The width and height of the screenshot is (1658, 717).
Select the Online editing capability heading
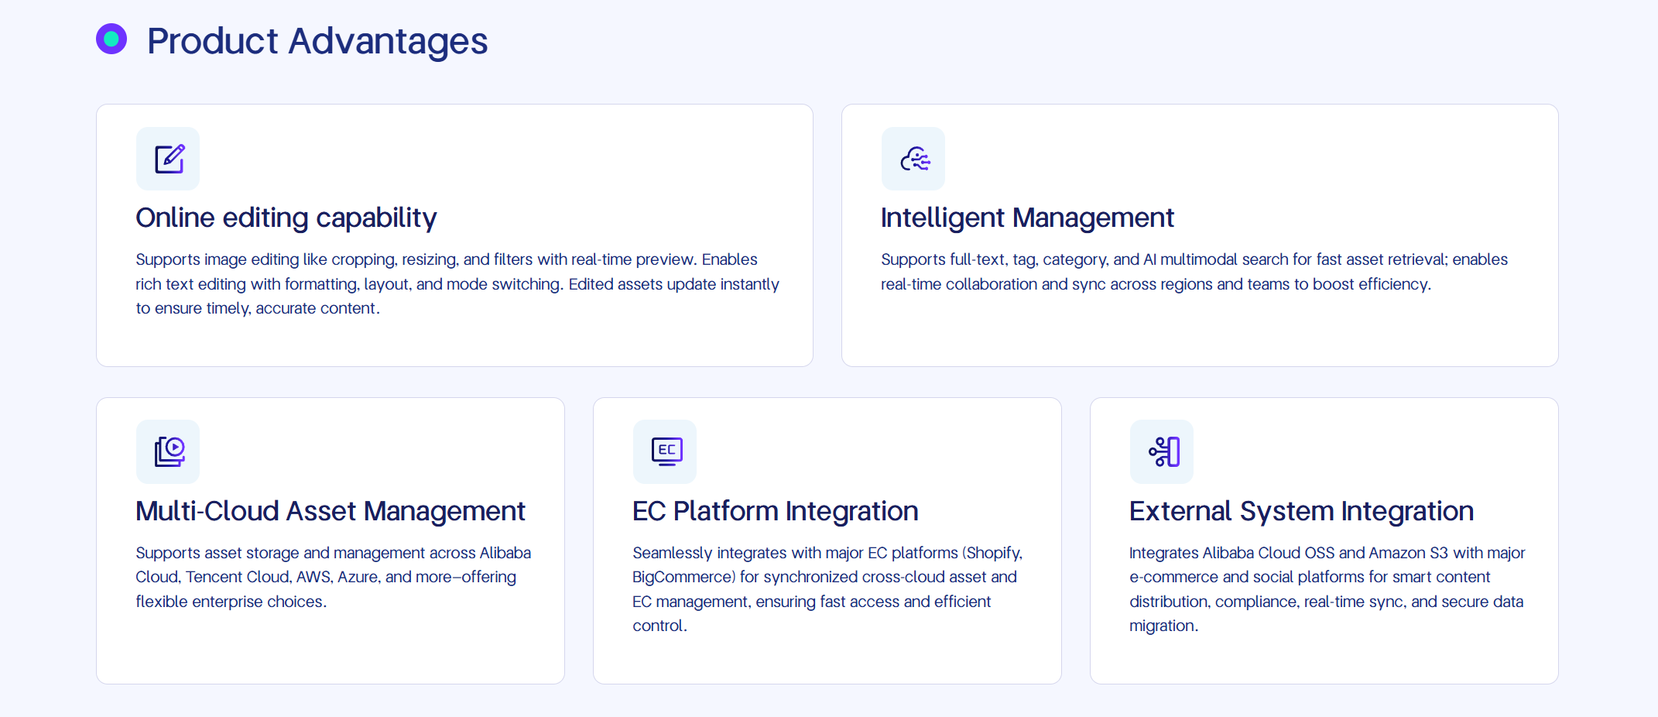click(x=286, y=218)
